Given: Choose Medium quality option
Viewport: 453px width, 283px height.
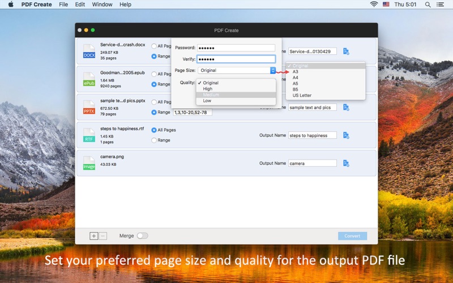Looking at the screenshot, I should click(x=236, y=95).
